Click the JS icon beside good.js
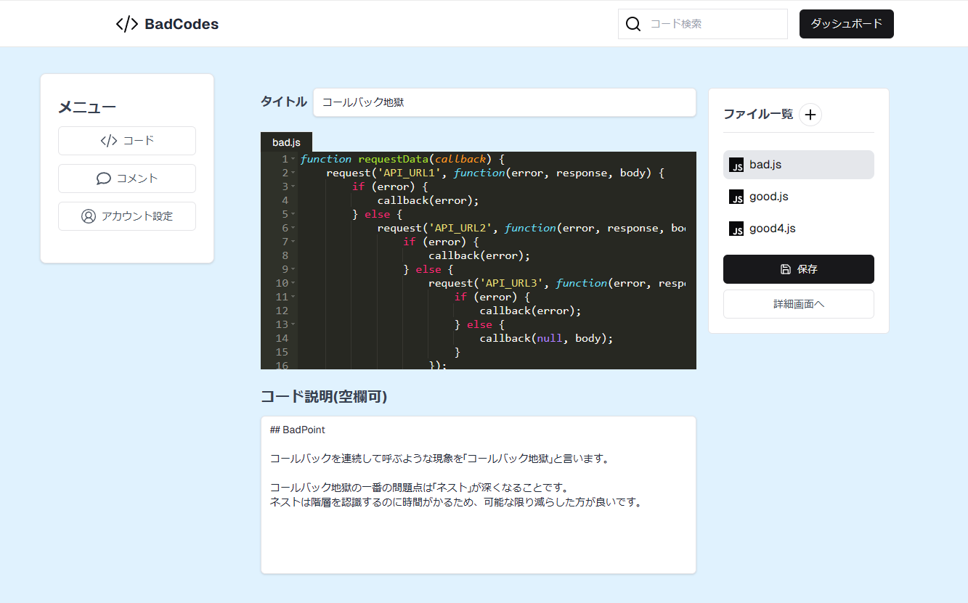The image size is (968, 603). click(x=736, y=197)
